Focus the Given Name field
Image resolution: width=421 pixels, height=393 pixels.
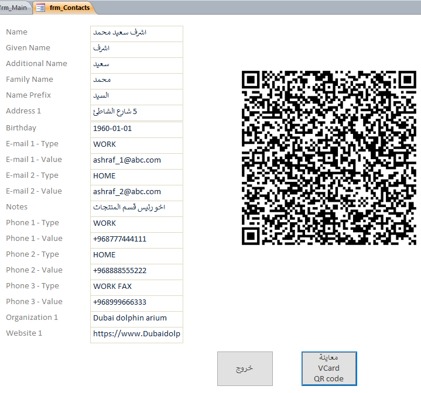tap(136, 50)
